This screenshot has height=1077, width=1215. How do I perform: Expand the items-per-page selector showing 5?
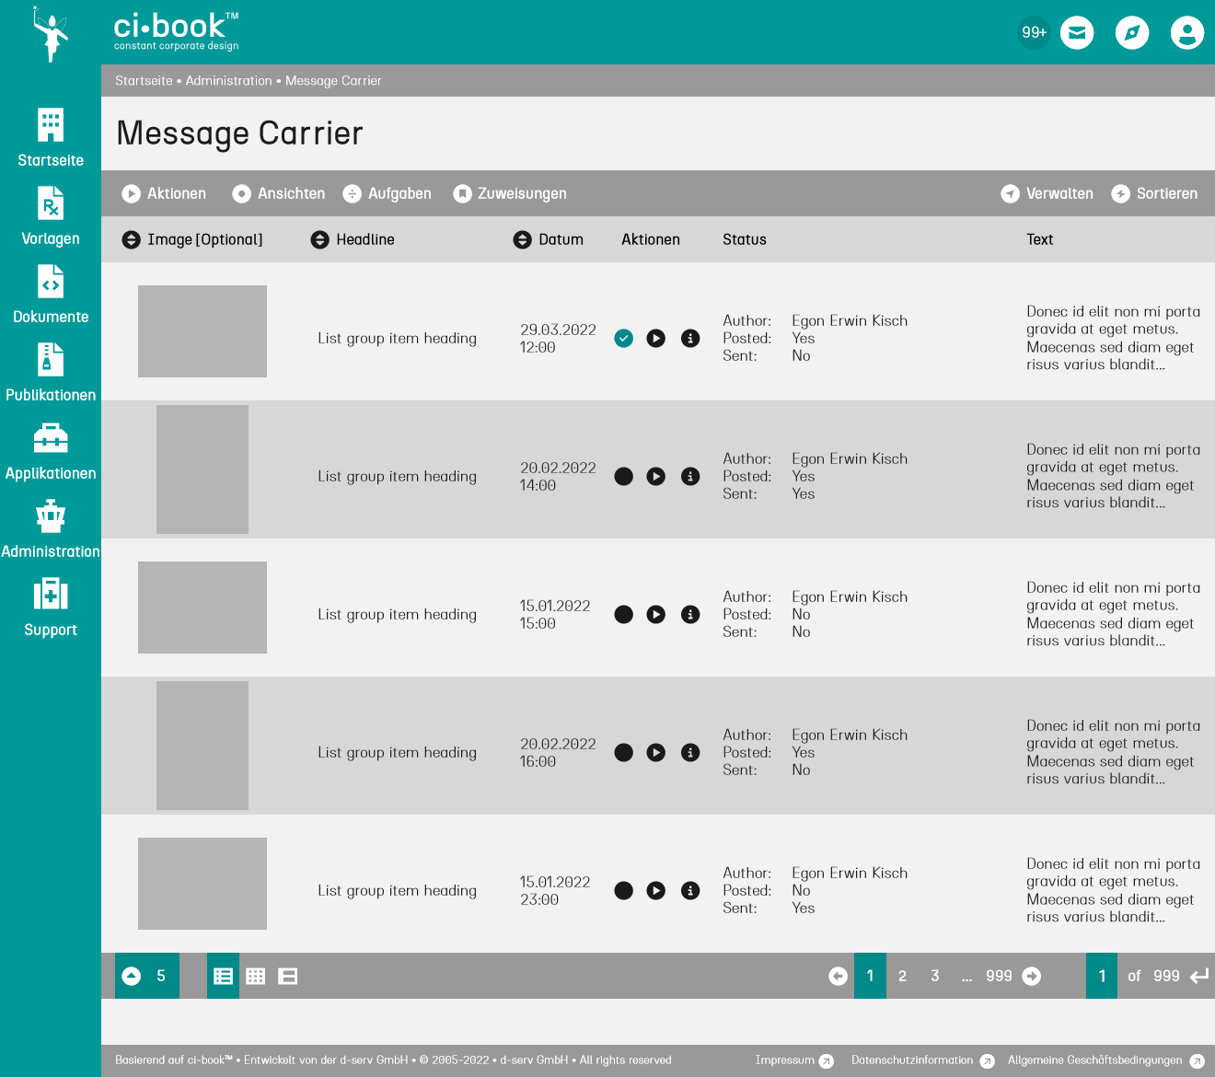tap(147, 976)
